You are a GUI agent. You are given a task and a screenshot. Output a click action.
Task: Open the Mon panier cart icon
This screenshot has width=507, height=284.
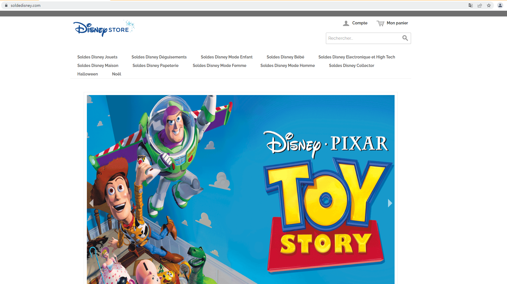pos(380,23)
